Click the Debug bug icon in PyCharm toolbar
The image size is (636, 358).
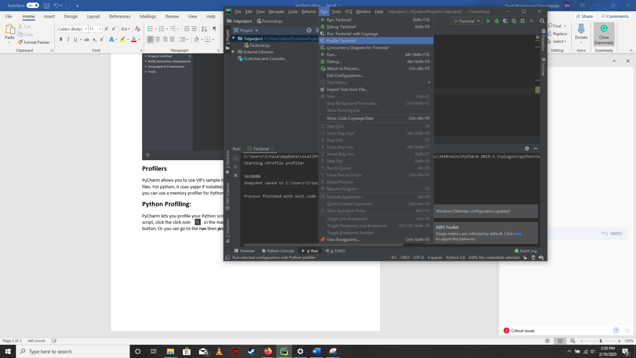pyautogui.click(x=497, y=21)
